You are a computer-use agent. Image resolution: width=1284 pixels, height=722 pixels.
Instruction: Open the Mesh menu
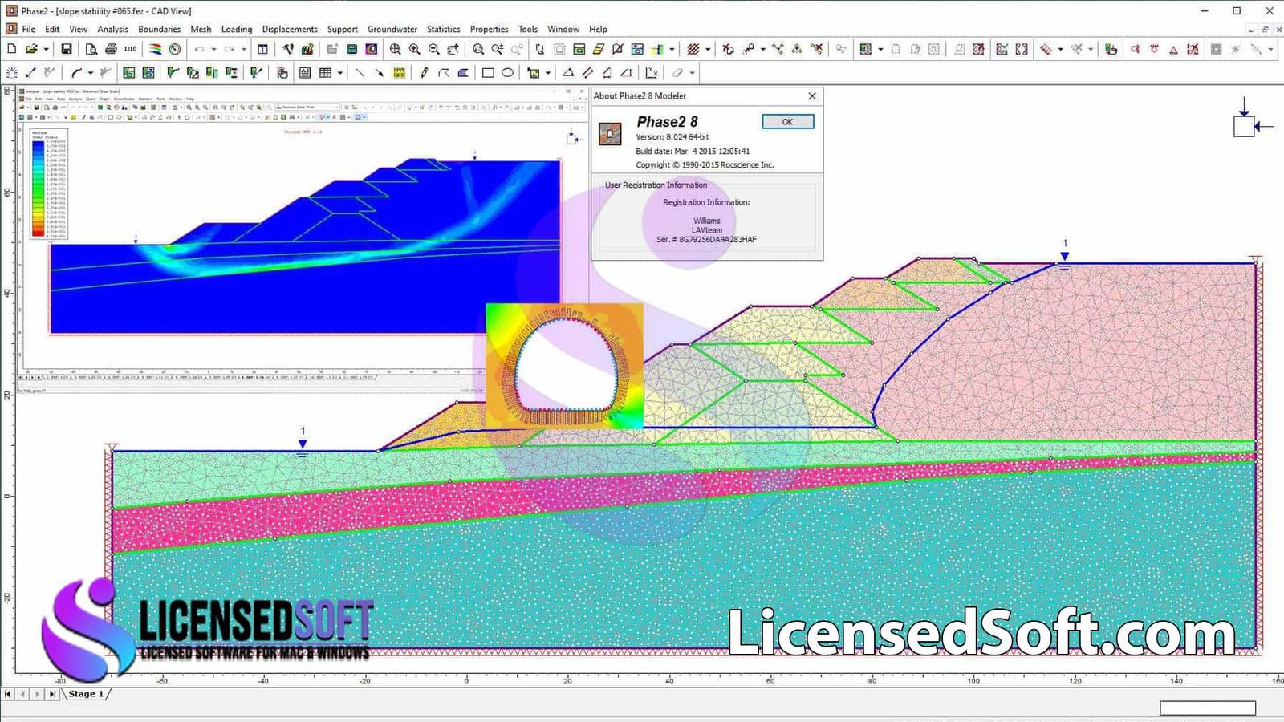click(201, 29)
